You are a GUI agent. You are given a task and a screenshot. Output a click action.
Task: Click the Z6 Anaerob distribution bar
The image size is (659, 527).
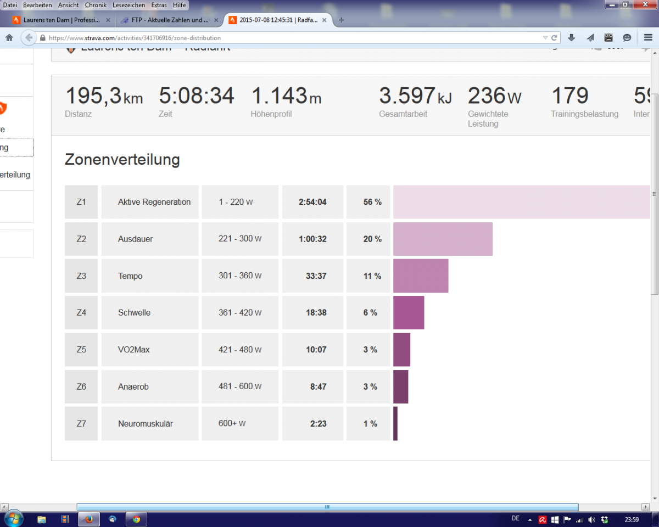pos(401,386)
